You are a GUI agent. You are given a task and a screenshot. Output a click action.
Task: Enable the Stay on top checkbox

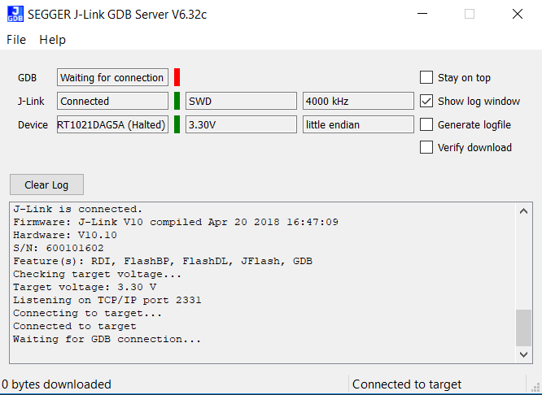coord(426,78)
